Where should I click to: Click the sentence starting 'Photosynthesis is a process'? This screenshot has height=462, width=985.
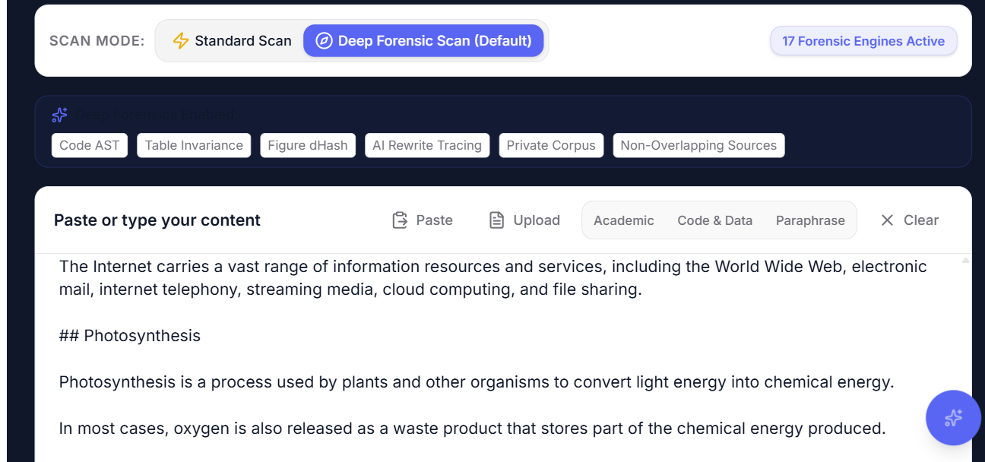point(477,382)
